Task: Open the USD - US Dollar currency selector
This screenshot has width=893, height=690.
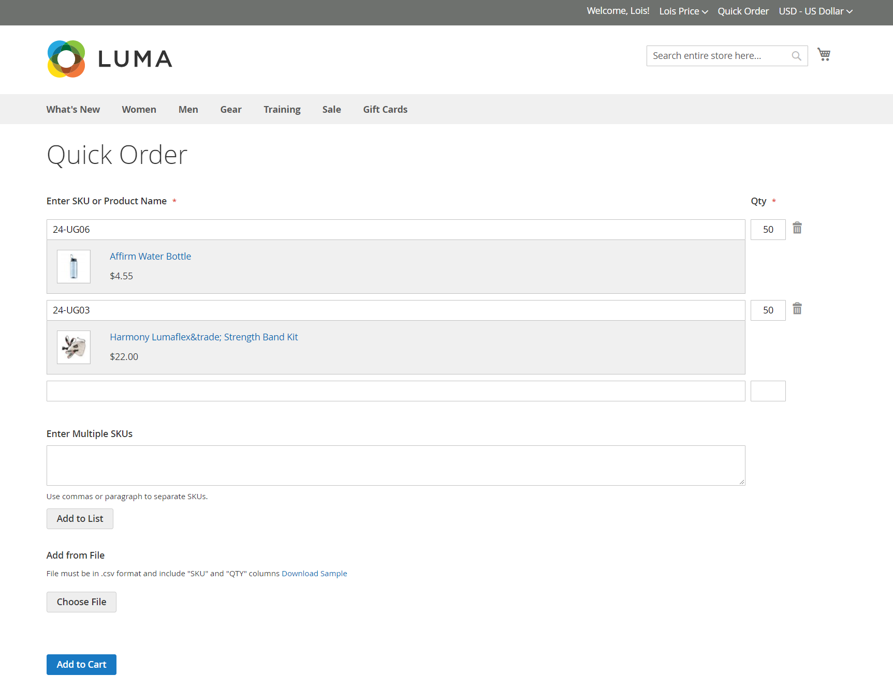Action: (815, 11)
